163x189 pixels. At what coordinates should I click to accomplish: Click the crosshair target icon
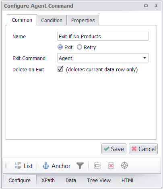[x=124, y=166]
